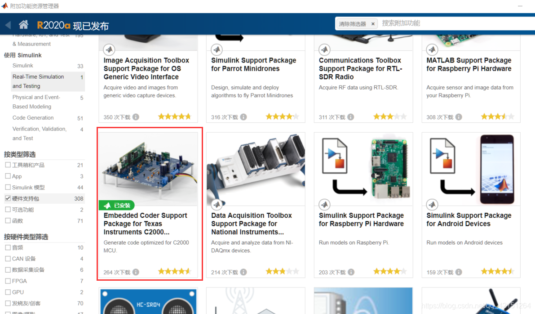
Task: Show download info for National Instruments package
Action: (x=243, y=272)
